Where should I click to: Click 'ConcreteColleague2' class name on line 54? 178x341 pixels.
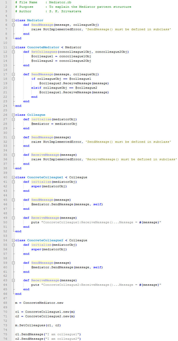pyautogui.click(x=45, y=240)
